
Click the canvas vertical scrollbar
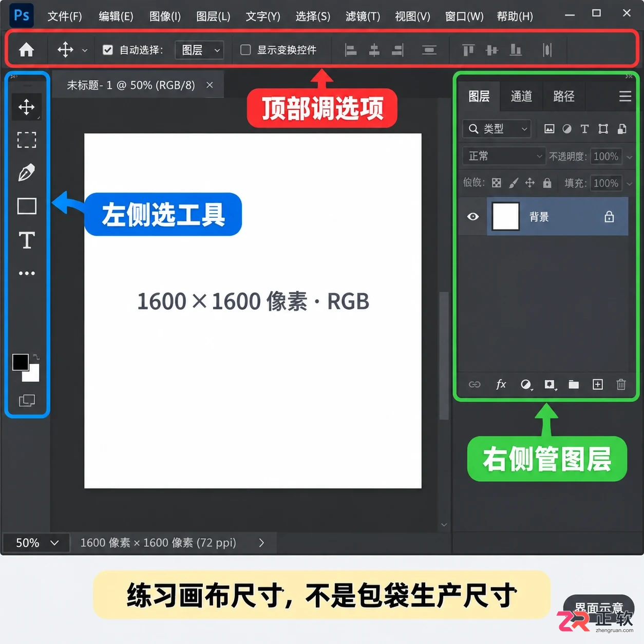pos(444,355)
